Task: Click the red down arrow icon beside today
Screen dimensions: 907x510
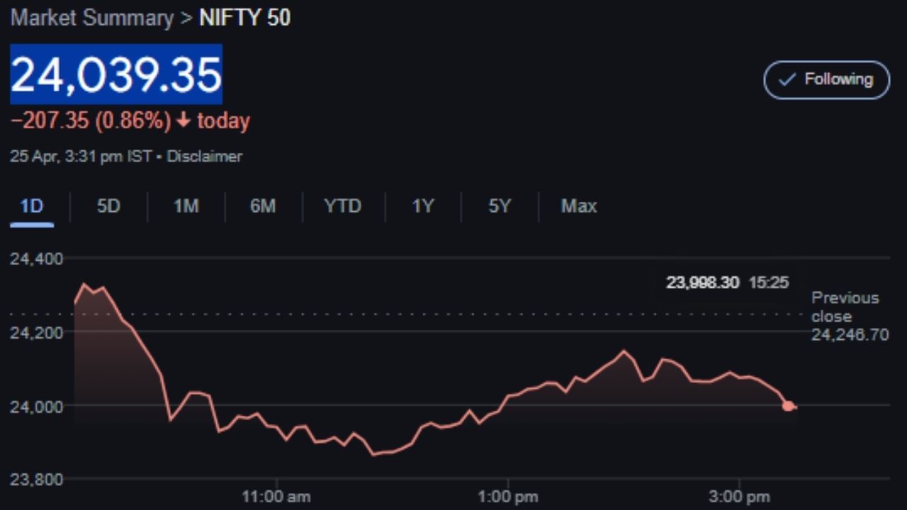Action: tap(184, 121)
